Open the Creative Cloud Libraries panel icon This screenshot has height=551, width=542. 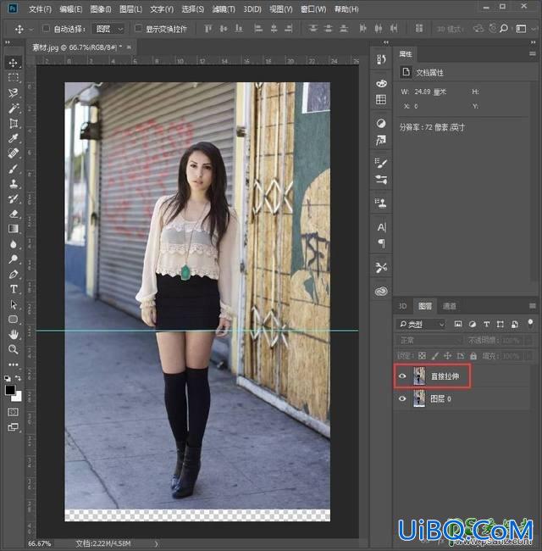[x=381, y=292]
